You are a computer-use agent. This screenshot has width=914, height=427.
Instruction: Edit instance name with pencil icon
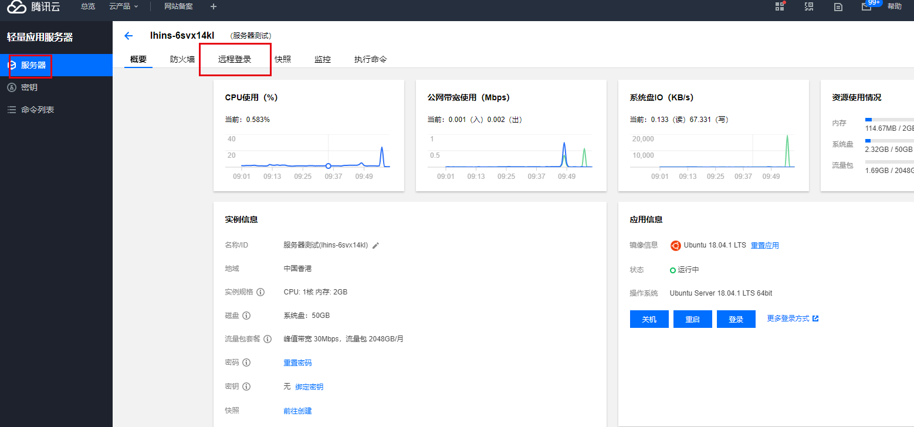point(376,245)
